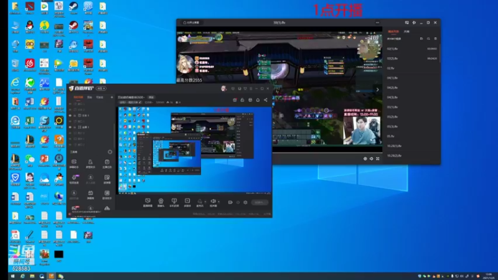Viewport: 498px width, 280px height.
Task: Select the second scene tab in streaming app
Action: click(90, 97)
